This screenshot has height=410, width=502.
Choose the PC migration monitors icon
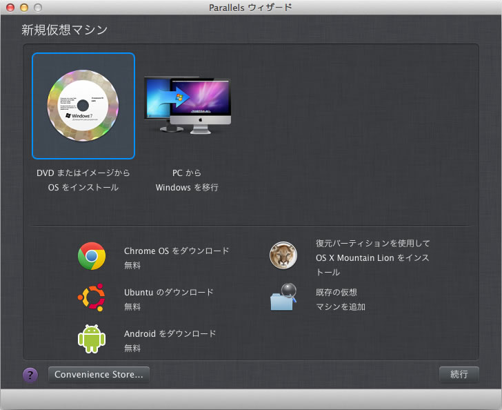click(188, 105)
